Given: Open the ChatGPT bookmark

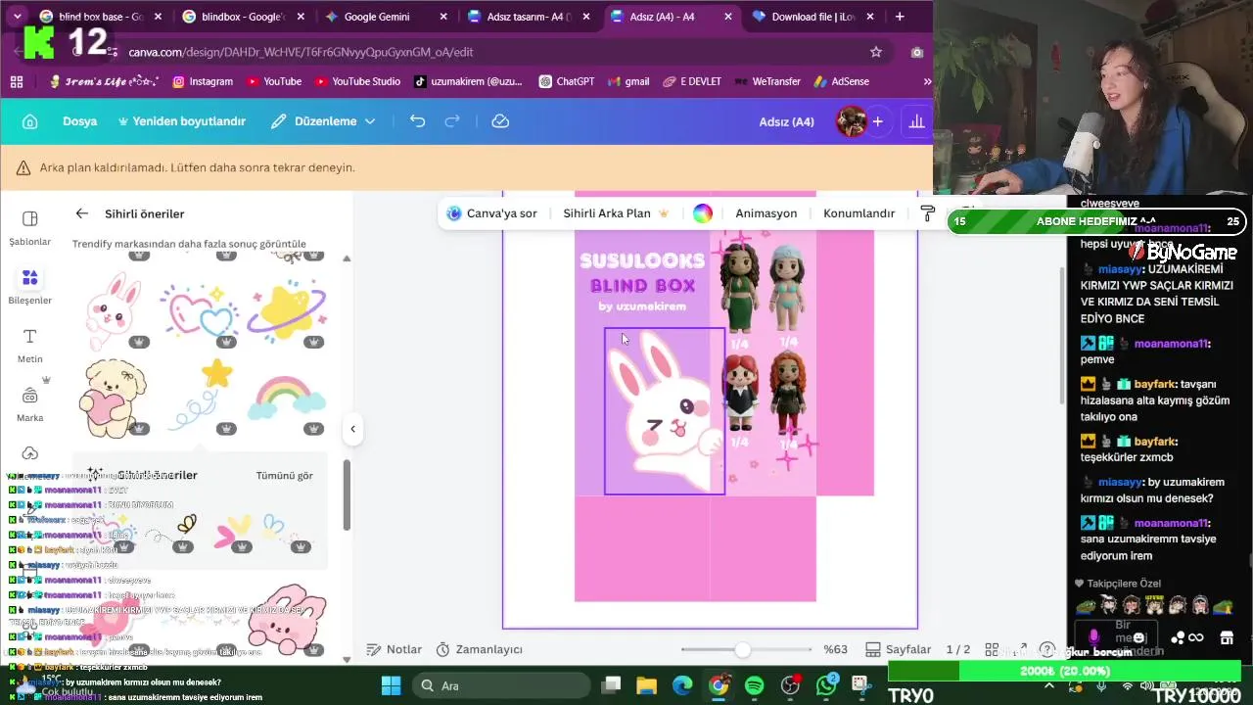Looking at the screenshot, I should (566, 81).
